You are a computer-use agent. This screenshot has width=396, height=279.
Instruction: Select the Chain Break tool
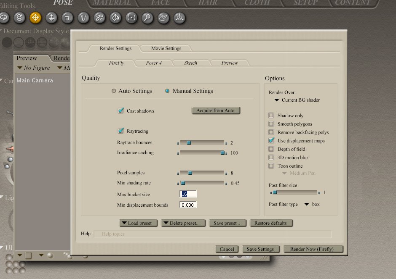pos(99,18)
